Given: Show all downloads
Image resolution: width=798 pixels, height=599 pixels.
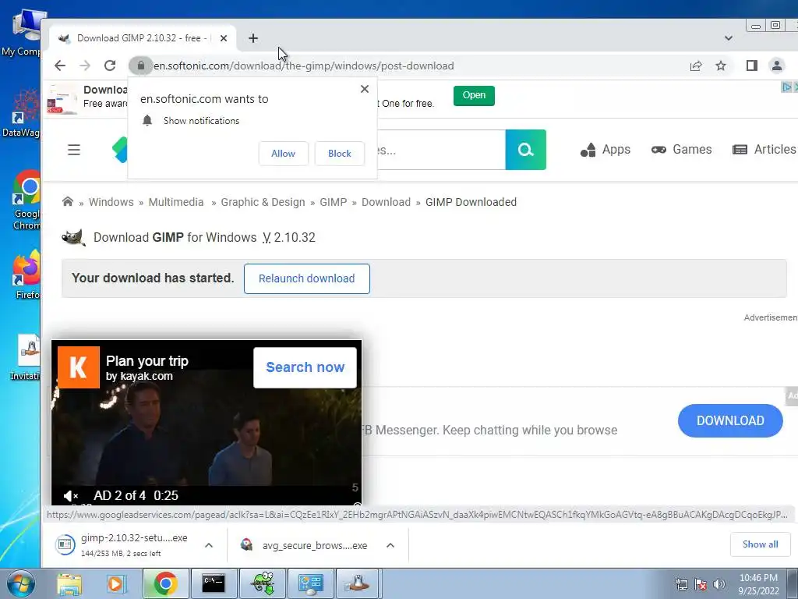Looking at the screenshot, I should [760, 544].
